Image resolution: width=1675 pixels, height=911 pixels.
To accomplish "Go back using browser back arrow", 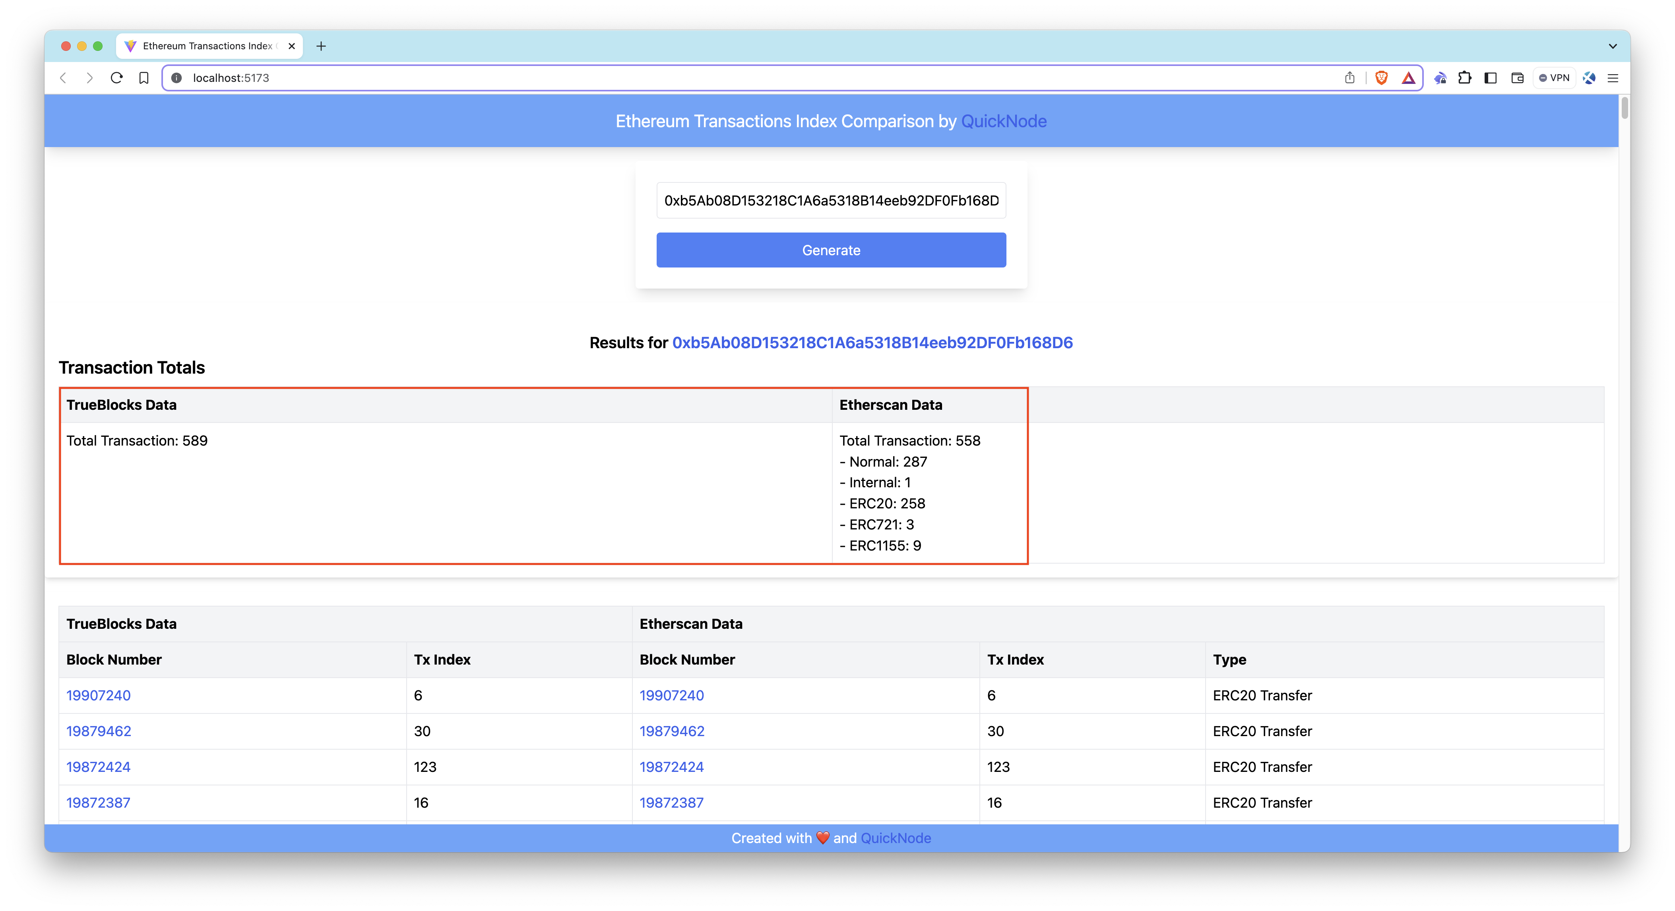I will pyautogui.click(x=63, y=78).
